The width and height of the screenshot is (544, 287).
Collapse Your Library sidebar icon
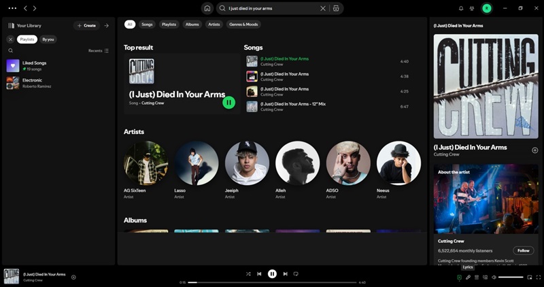[x=12, y=25]
